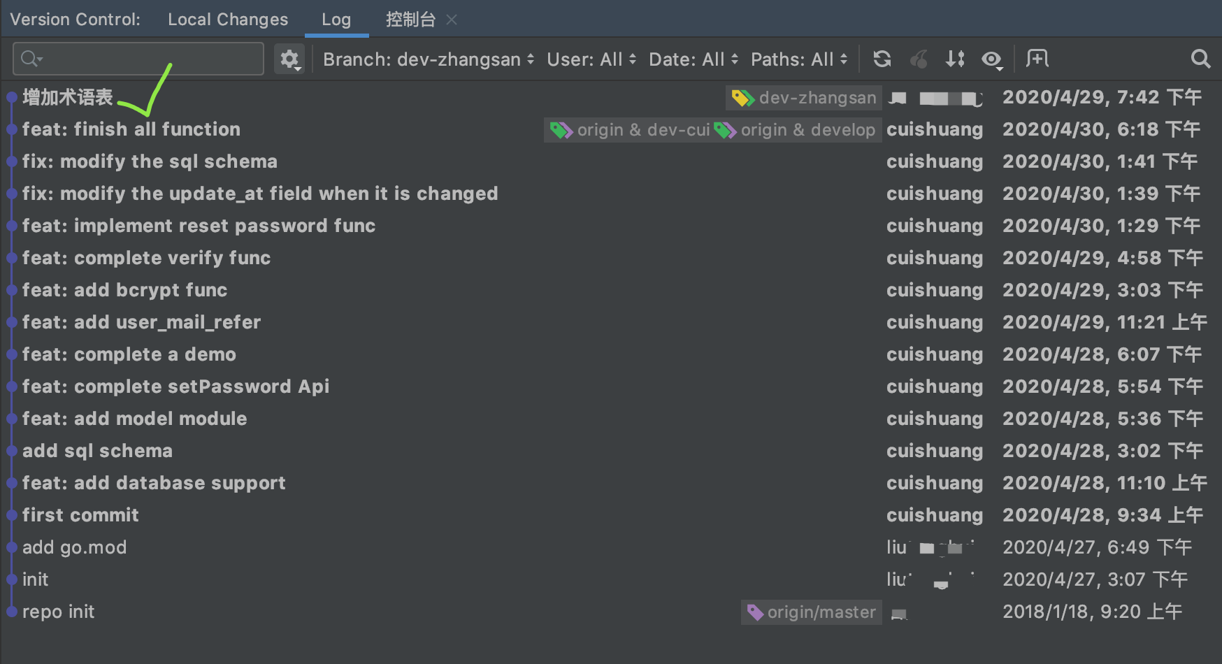The image size is (1222, 664).
Task: Close the 控制台 tab
Action: (451, 19)
